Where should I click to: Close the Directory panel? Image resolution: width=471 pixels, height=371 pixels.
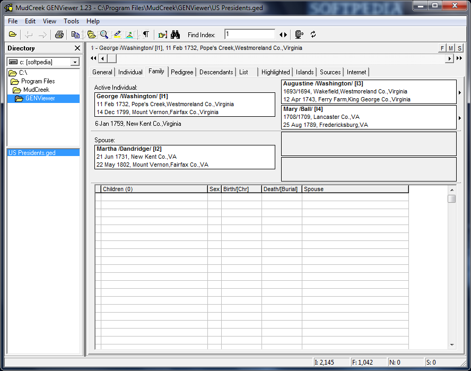[77, 48]
